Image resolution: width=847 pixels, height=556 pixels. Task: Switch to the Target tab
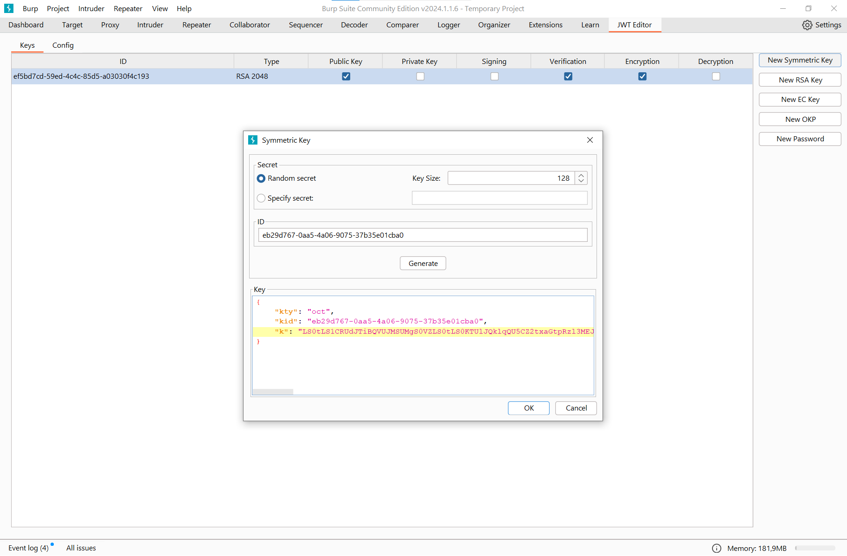[72, 25]
